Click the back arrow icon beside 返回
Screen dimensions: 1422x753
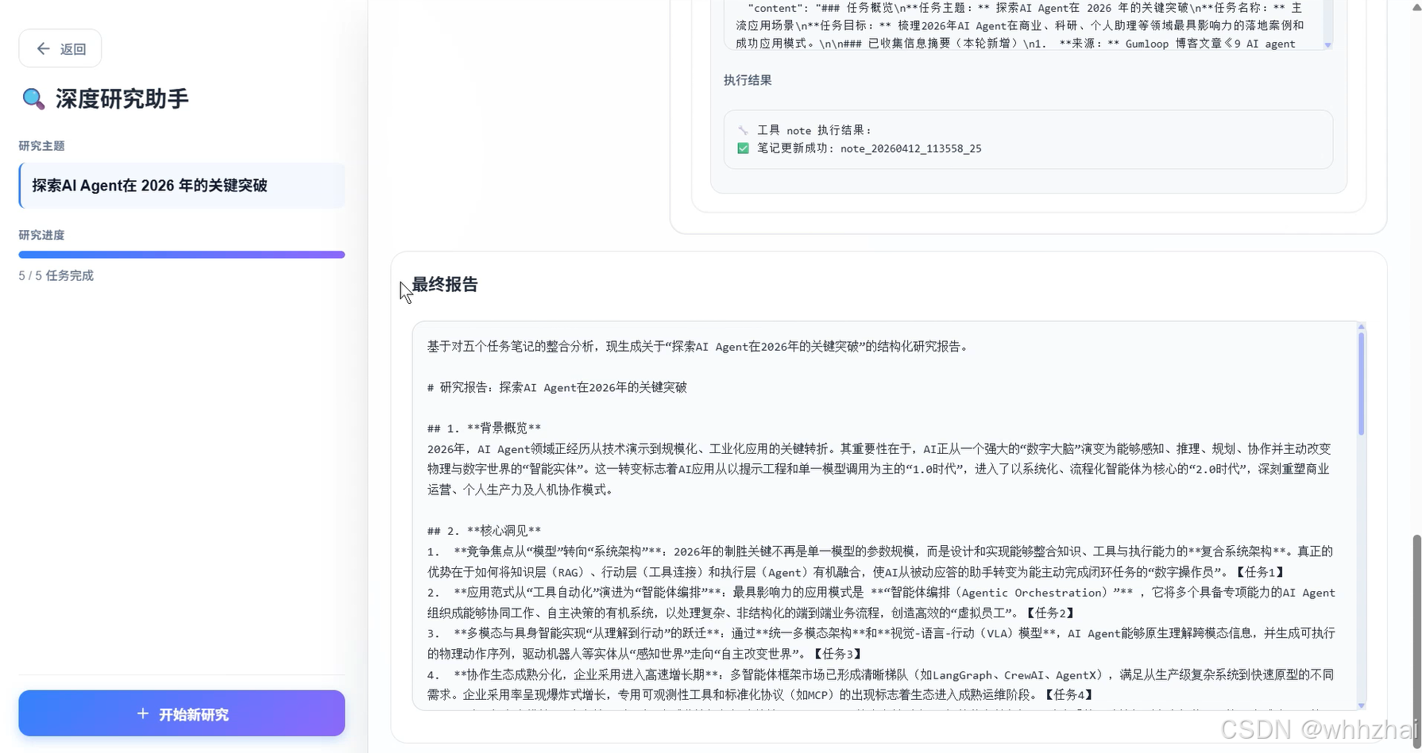pos(43,49)
